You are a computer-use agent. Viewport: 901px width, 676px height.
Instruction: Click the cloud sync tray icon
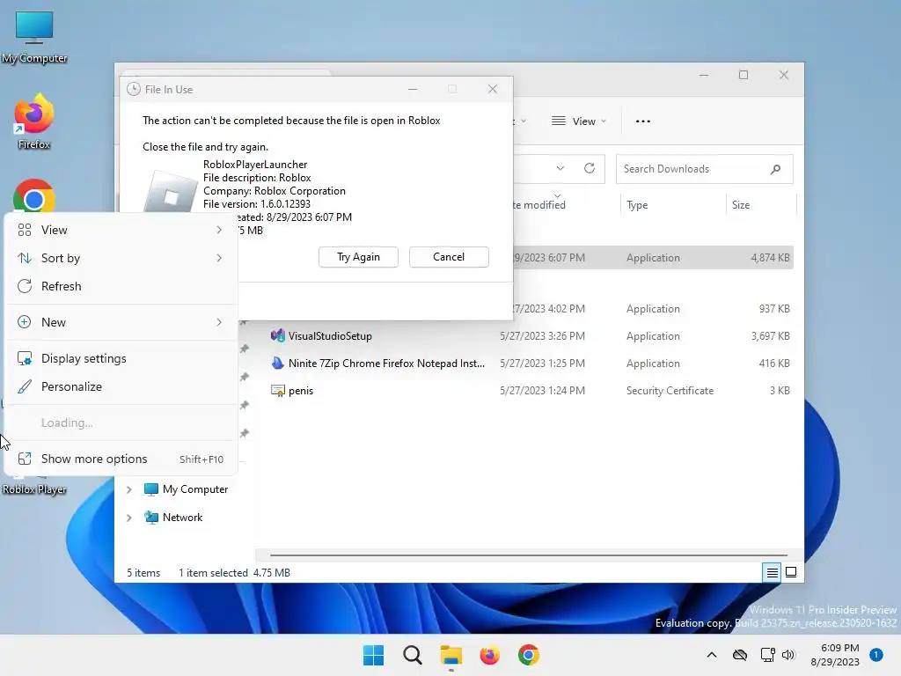click(x=740, y=655)
